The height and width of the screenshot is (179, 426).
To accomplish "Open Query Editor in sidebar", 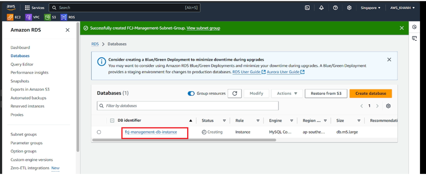I will point(22,64).
